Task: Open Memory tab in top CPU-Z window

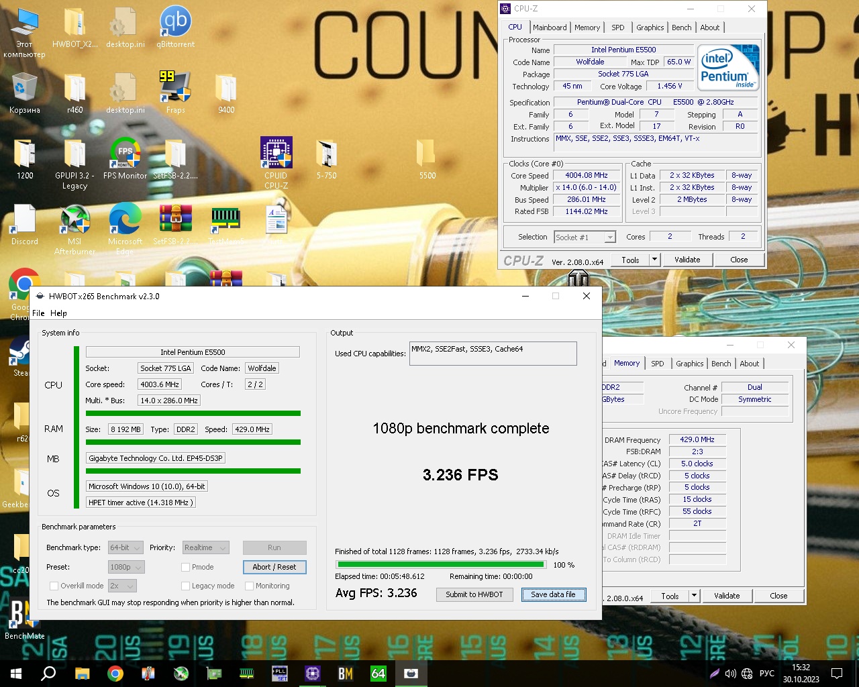Action: coord(587,28)
